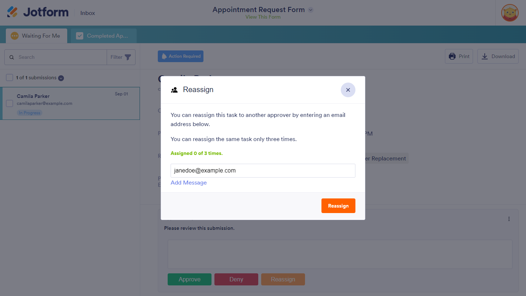Expand the submissions count dropdown arrow
The image size is (526, 296).
pyautogui.click(x=61, y=78)
